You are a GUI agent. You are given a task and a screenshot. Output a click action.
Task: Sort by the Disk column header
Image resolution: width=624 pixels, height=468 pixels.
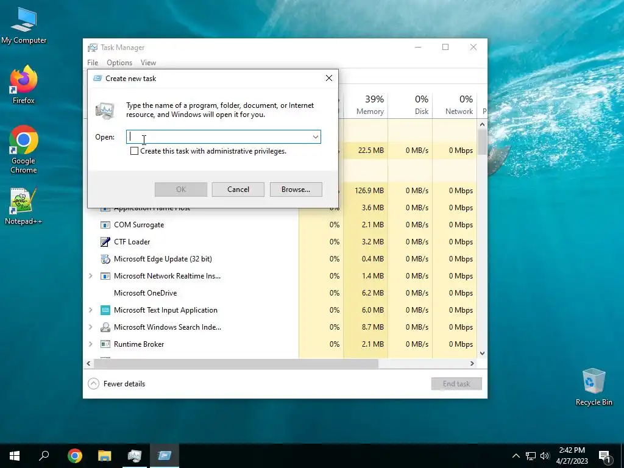pyautogui.click(x=410, y=105)
